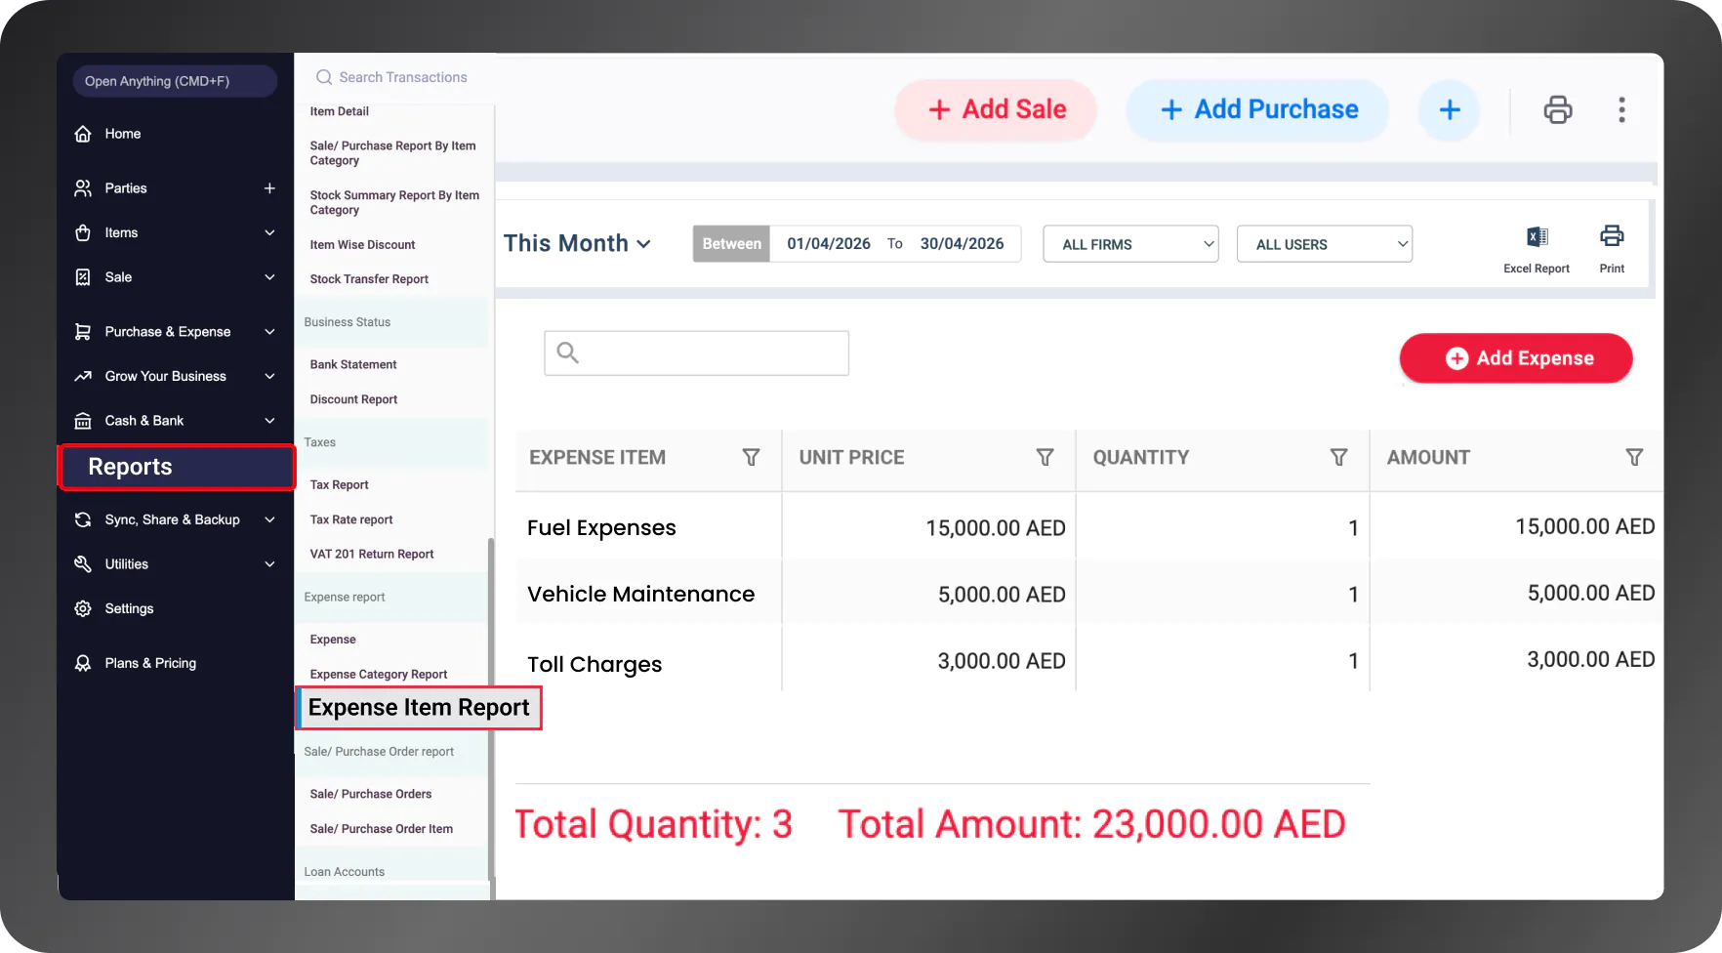Filter the Quantity column
Image resolution: width=1722 pixels, height=953 pixels.
pyautogui.click(x=1339, y=457)
